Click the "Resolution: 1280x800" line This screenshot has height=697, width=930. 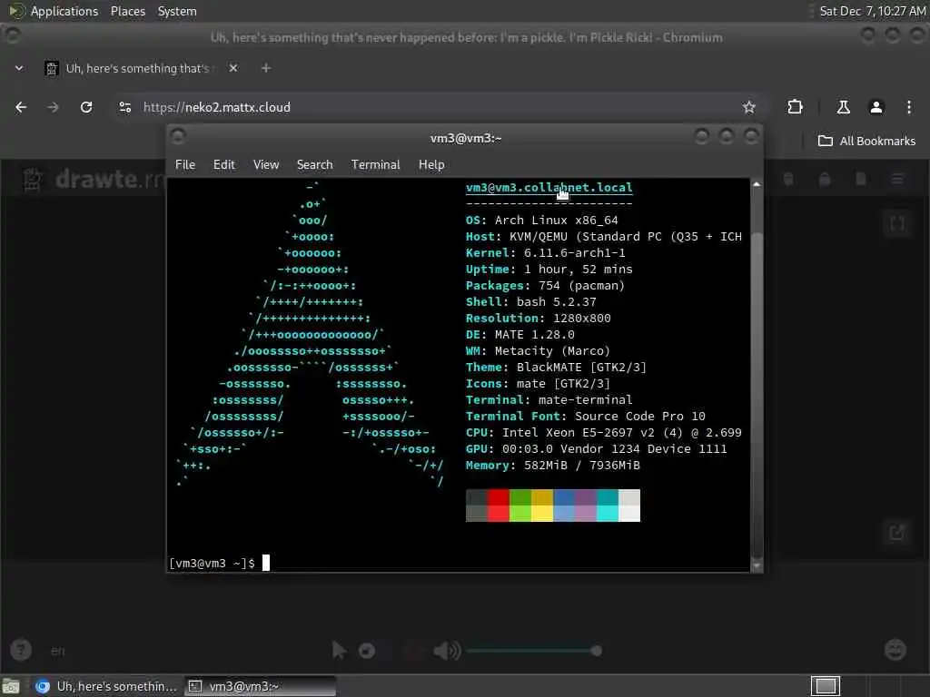click(539, 319)
